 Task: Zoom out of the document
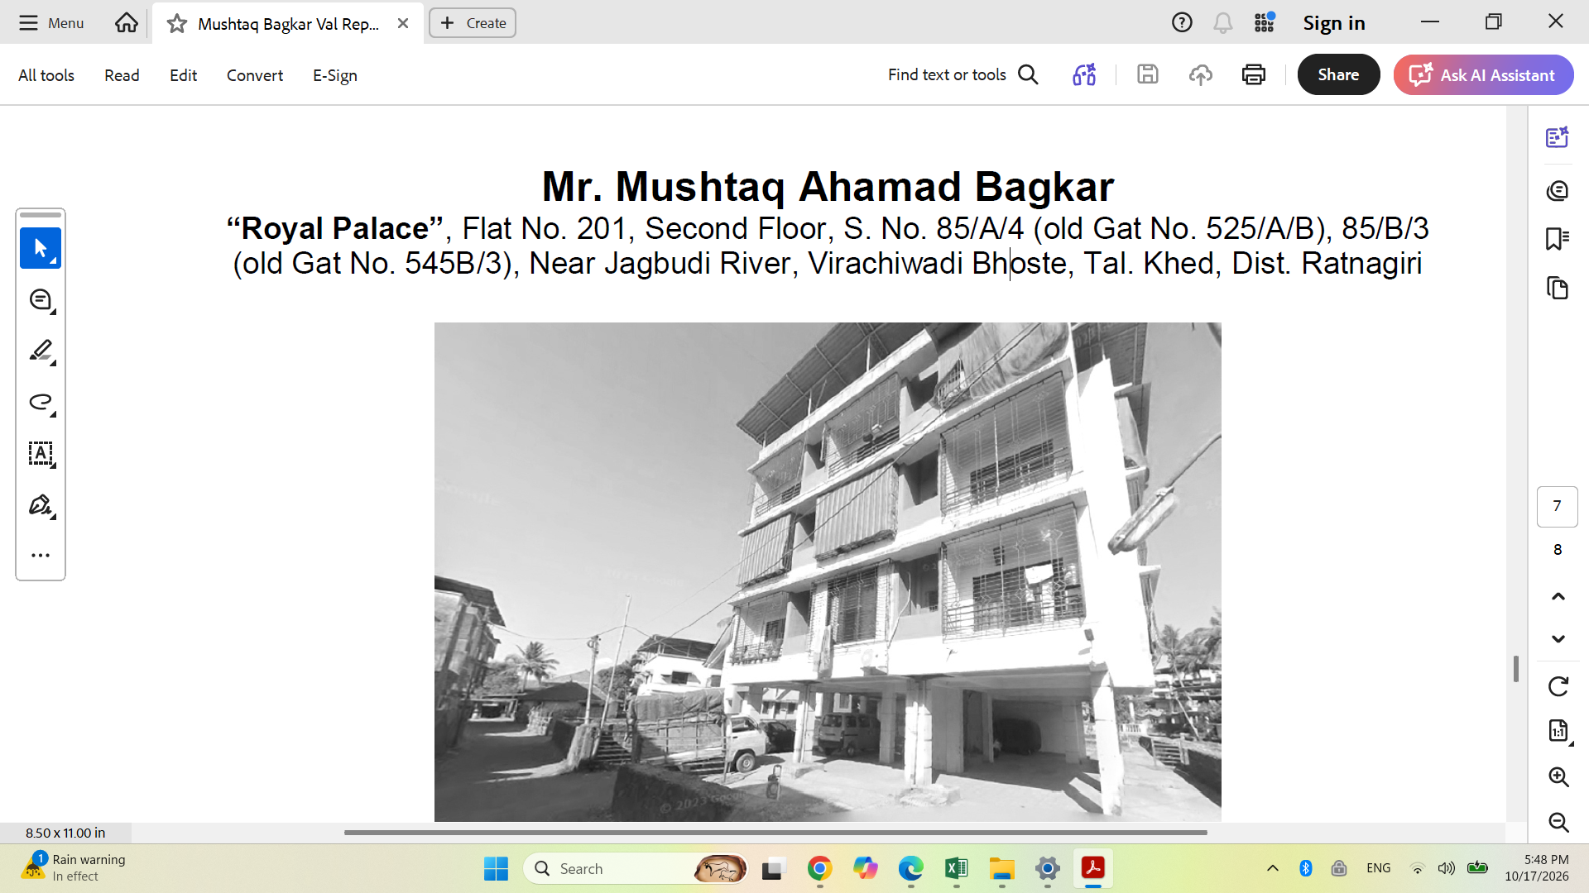click(1558, 822)
